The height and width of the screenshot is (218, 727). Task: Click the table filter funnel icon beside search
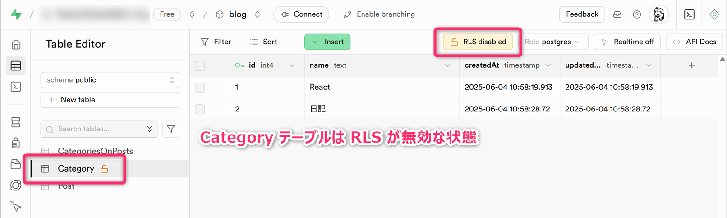coord(171,129)
